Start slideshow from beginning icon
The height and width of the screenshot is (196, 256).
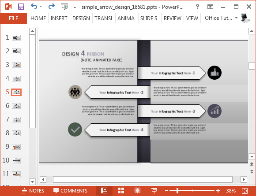(x=64, y=7)
